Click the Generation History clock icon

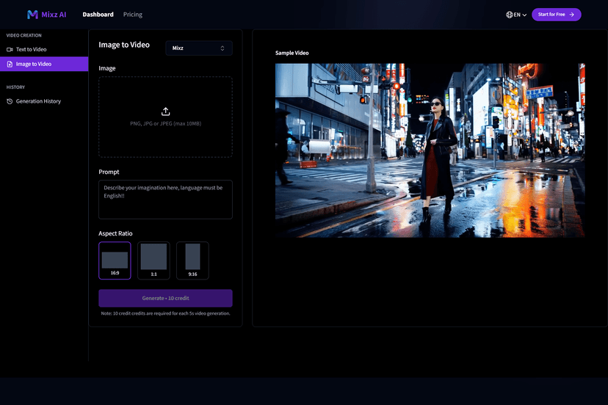[x=10, y=101]
